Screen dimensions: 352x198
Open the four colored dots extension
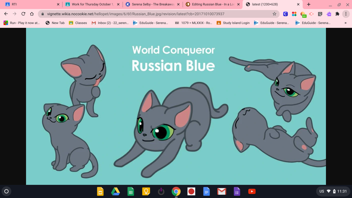[294, 14]
